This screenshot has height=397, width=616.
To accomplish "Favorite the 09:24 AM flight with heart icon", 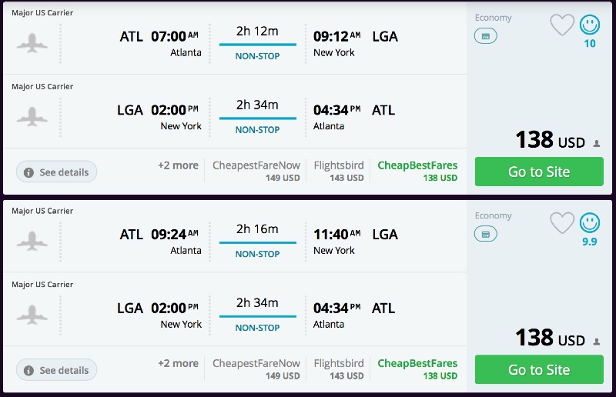I will click(562, 223).
